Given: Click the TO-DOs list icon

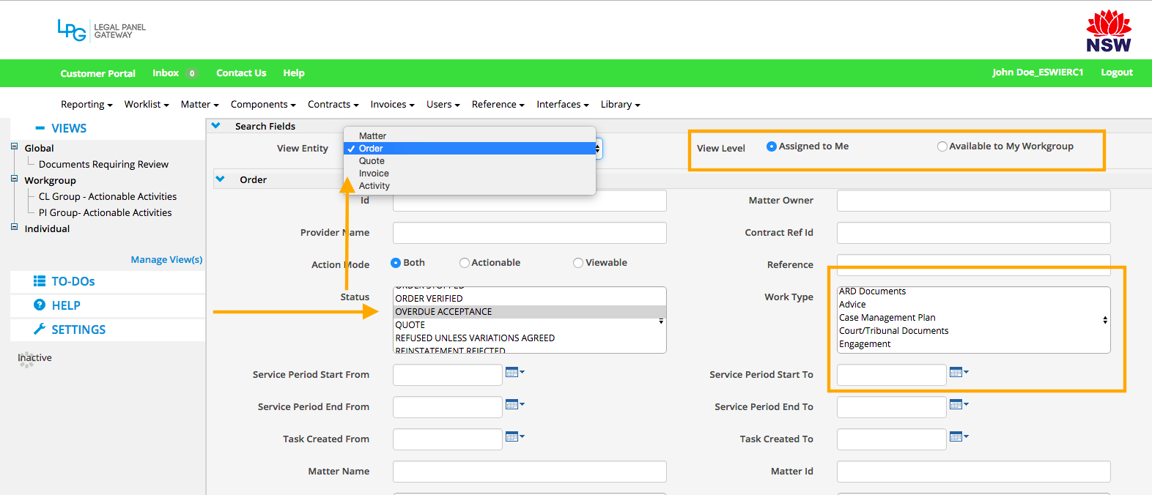Looking at the screenshot, I should (x=40, y=281).
